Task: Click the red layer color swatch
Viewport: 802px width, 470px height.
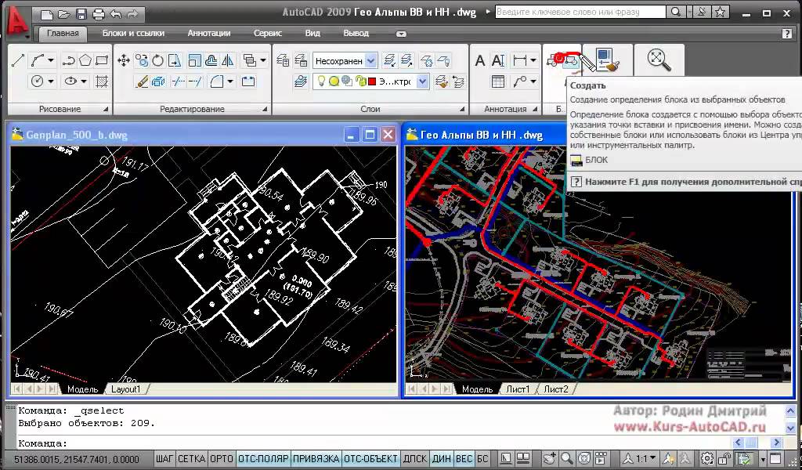Action: pyautogui.click(x=372, y=81)
